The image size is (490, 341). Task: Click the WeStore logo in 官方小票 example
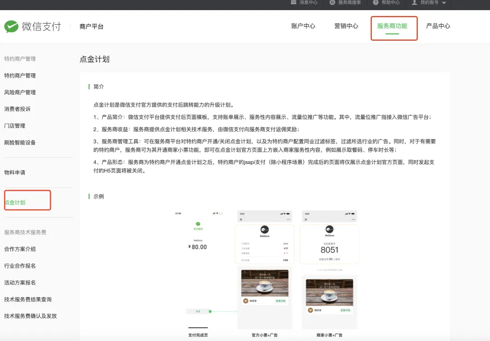pyautogui.click(x=264, y=229)
